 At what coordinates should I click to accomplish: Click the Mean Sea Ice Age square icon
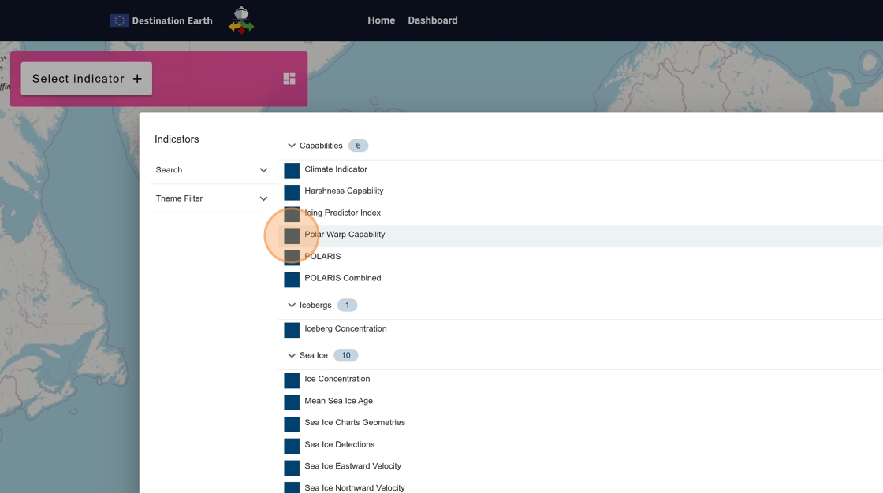[x=292, y=402]
